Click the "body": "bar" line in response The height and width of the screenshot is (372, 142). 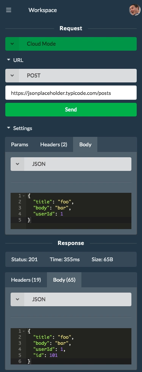click(x=52, y=343)
